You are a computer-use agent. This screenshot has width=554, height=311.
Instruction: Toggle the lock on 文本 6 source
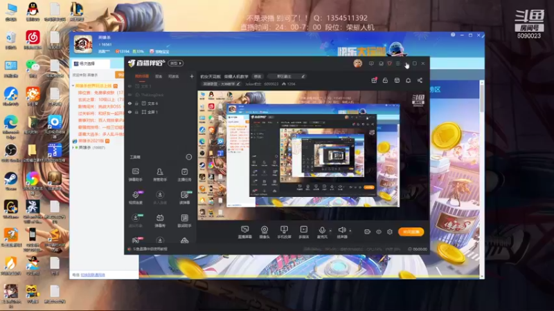point(136,103)
